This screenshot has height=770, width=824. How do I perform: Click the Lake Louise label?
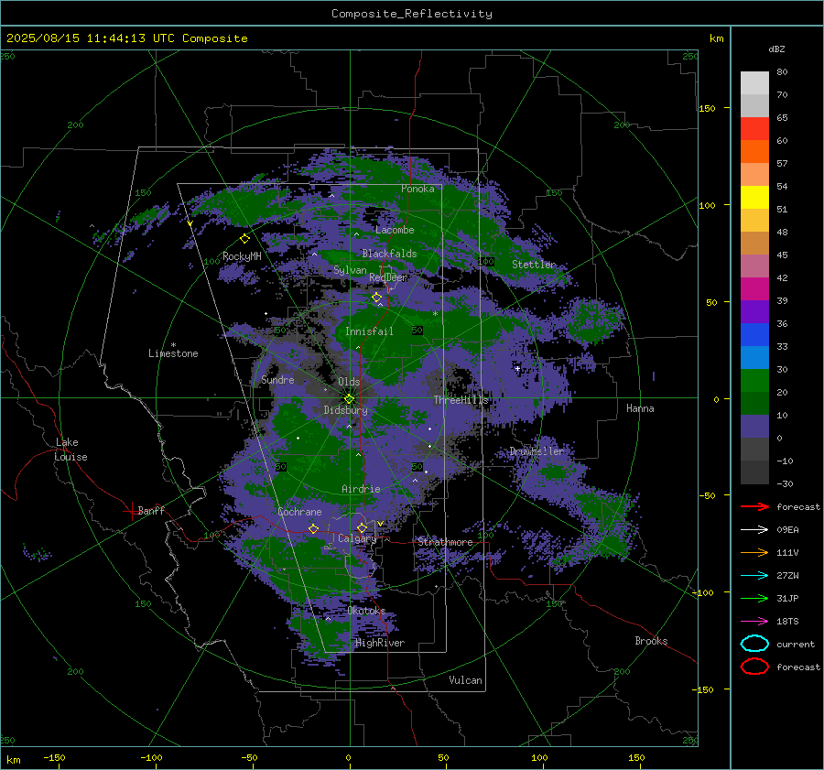(70, 450)
